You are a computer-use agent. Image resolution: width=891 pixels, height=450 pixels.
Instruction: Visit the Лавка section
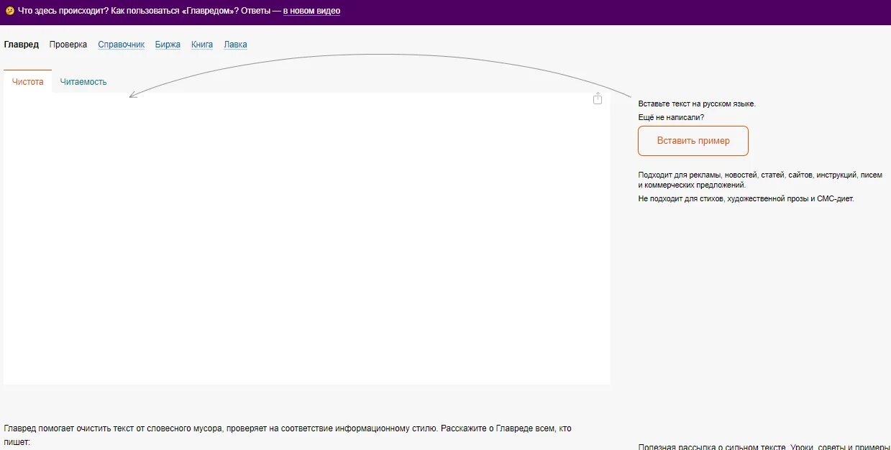(x=235, y=45)
